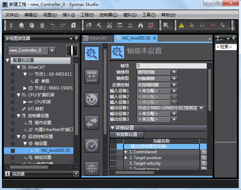
Task: Expand the CPU机架 tree node
Action: tap(25, 102)
